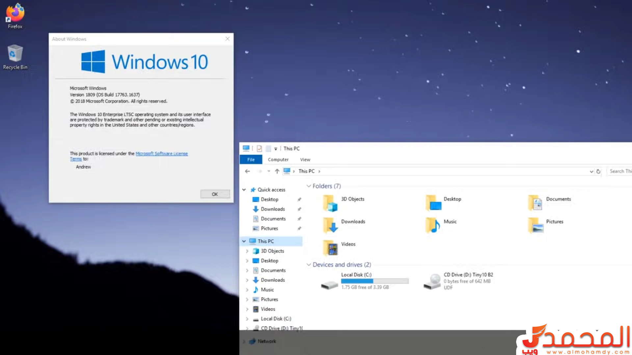Open the Music folder in the Folders section
Screen dimensions: 632x355
(x=433, y=225)
